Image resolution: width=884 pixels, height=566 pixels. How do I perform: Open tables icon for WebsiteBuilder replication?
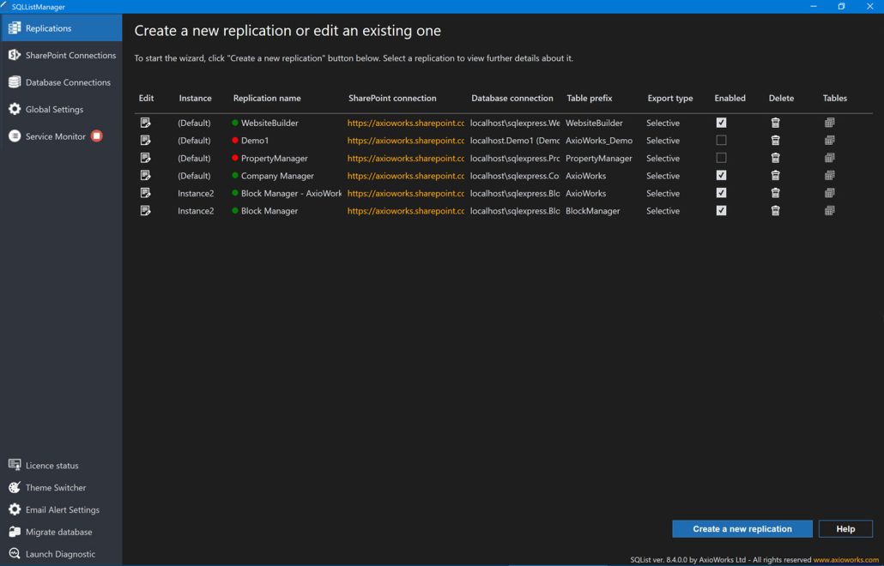[x=829, y=123]
